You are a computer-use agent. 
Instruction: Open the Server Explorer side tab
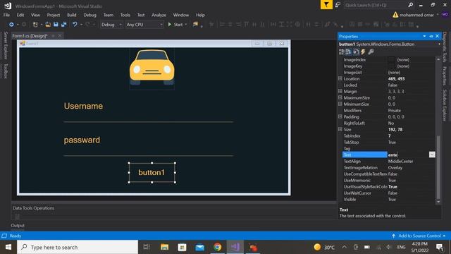click(6, 45)
